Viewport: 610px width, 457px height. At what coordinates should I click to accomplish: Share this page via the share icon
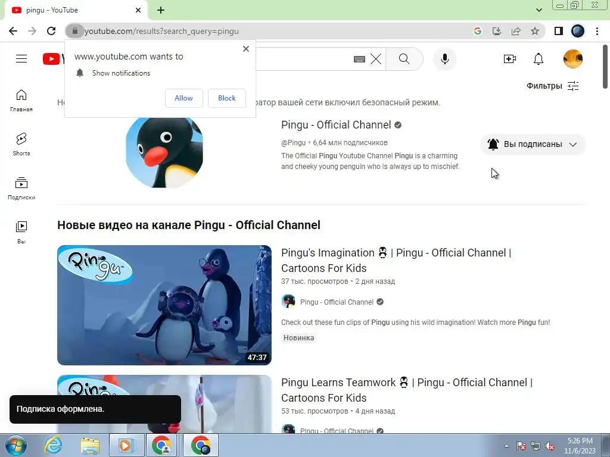click(516, 31)
